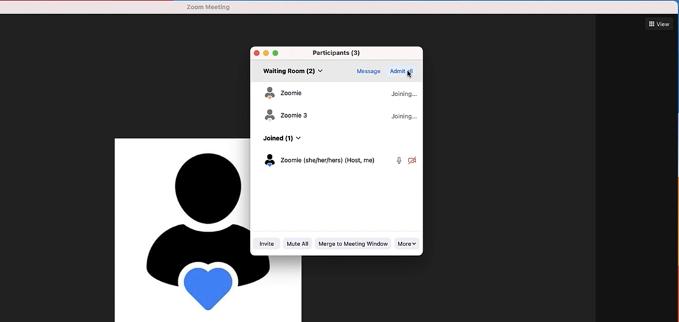Image resolution: width=679 pixels, height=322 pixels.
Task: Open the More dropdown menu
Action: click(x=407, y=244)
